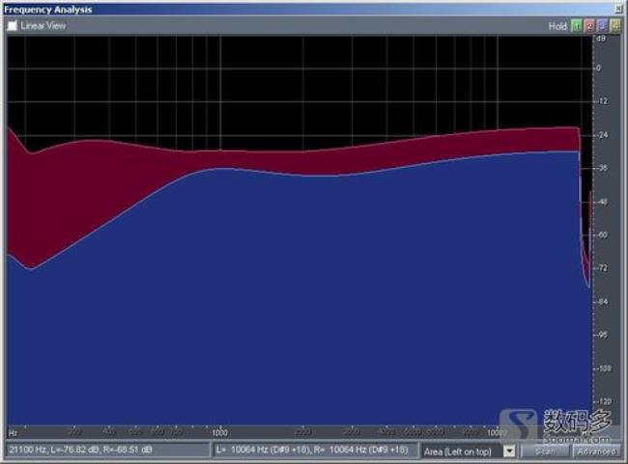Toggle the blue Hold 3 button
This screenshot has height=464, width=628.
[602, 26]
